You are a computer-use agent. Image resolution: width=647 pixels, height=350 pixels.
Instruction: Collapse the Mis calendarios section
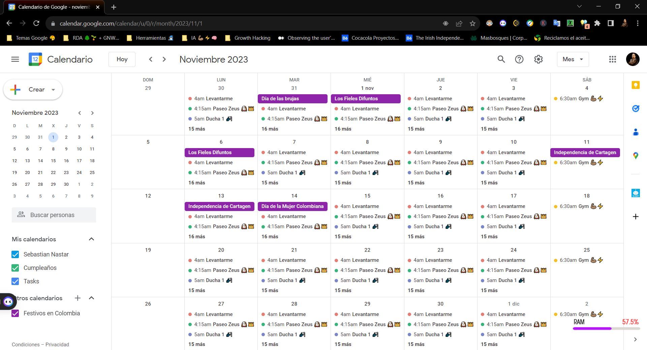point(91,239)
